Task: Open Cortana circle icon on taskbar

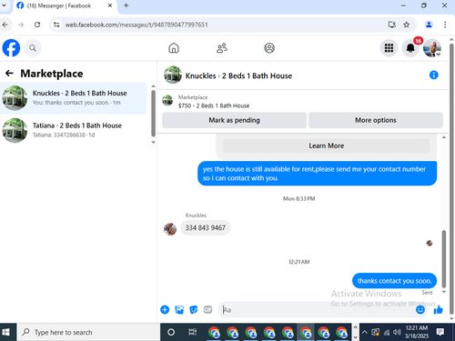Action: click(171, 332)
